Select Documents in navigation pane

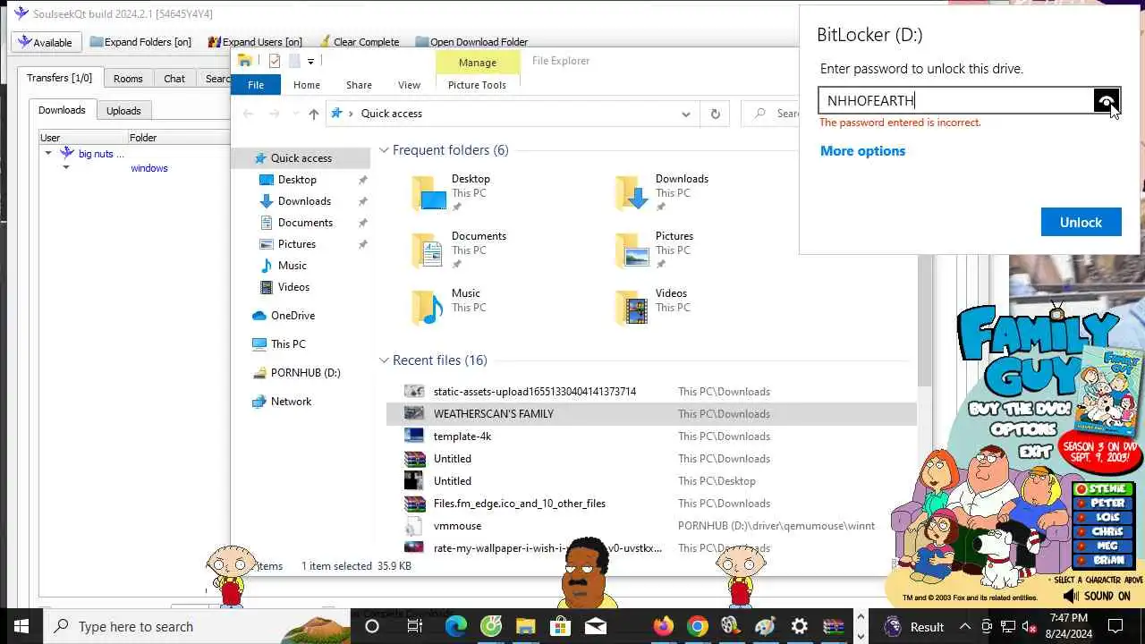click(x=305, y=223)
